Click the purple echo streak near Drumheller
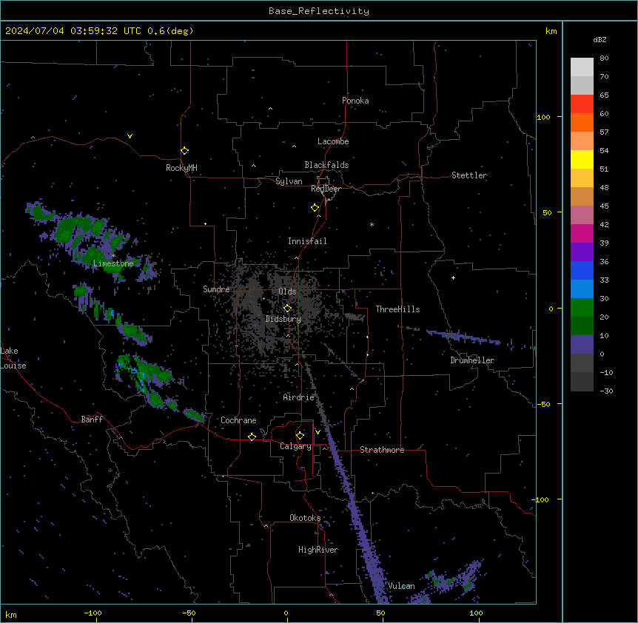The width and height of the screenshot is (638, 623). pyautogui.click(x=464, y=337)
